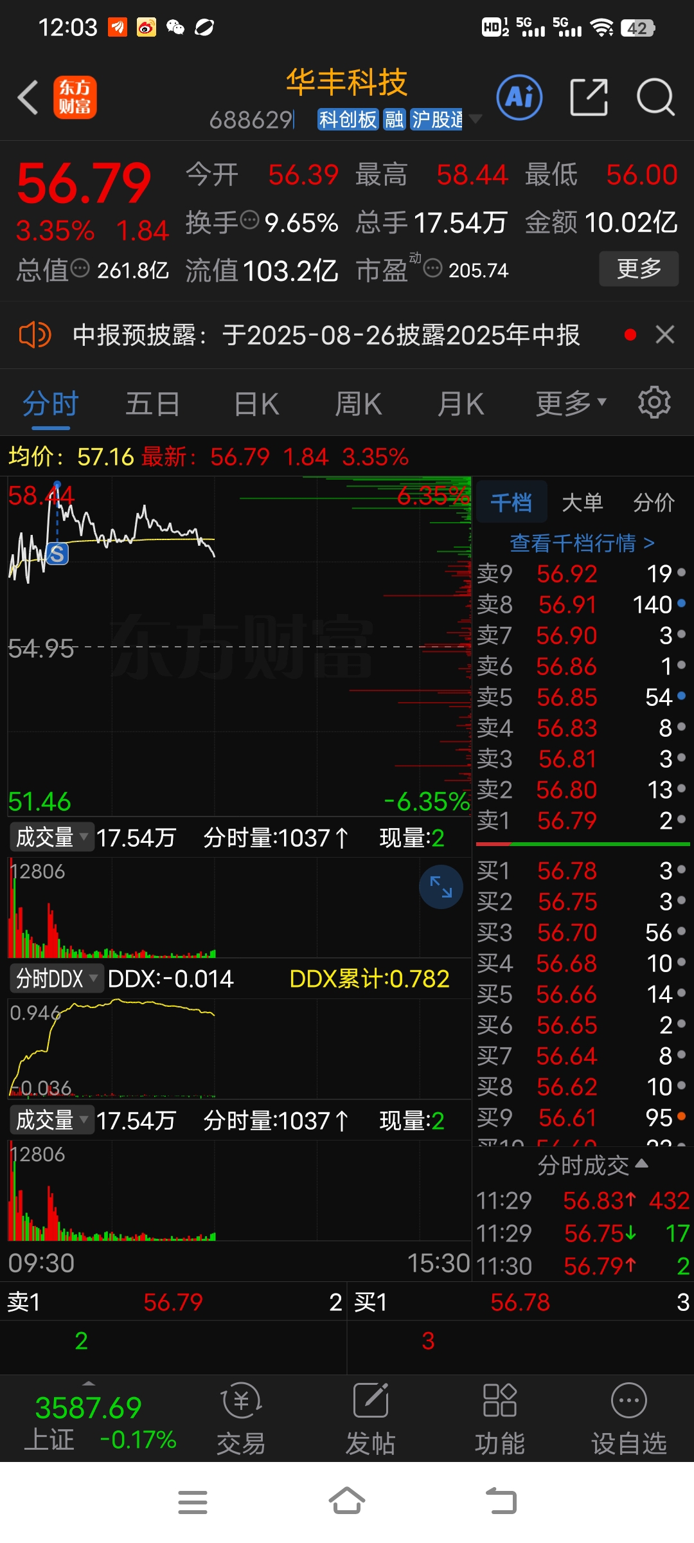Open chart settings gear icon
The width and height of the screenshot is (694, 1543).
[654, 402]
